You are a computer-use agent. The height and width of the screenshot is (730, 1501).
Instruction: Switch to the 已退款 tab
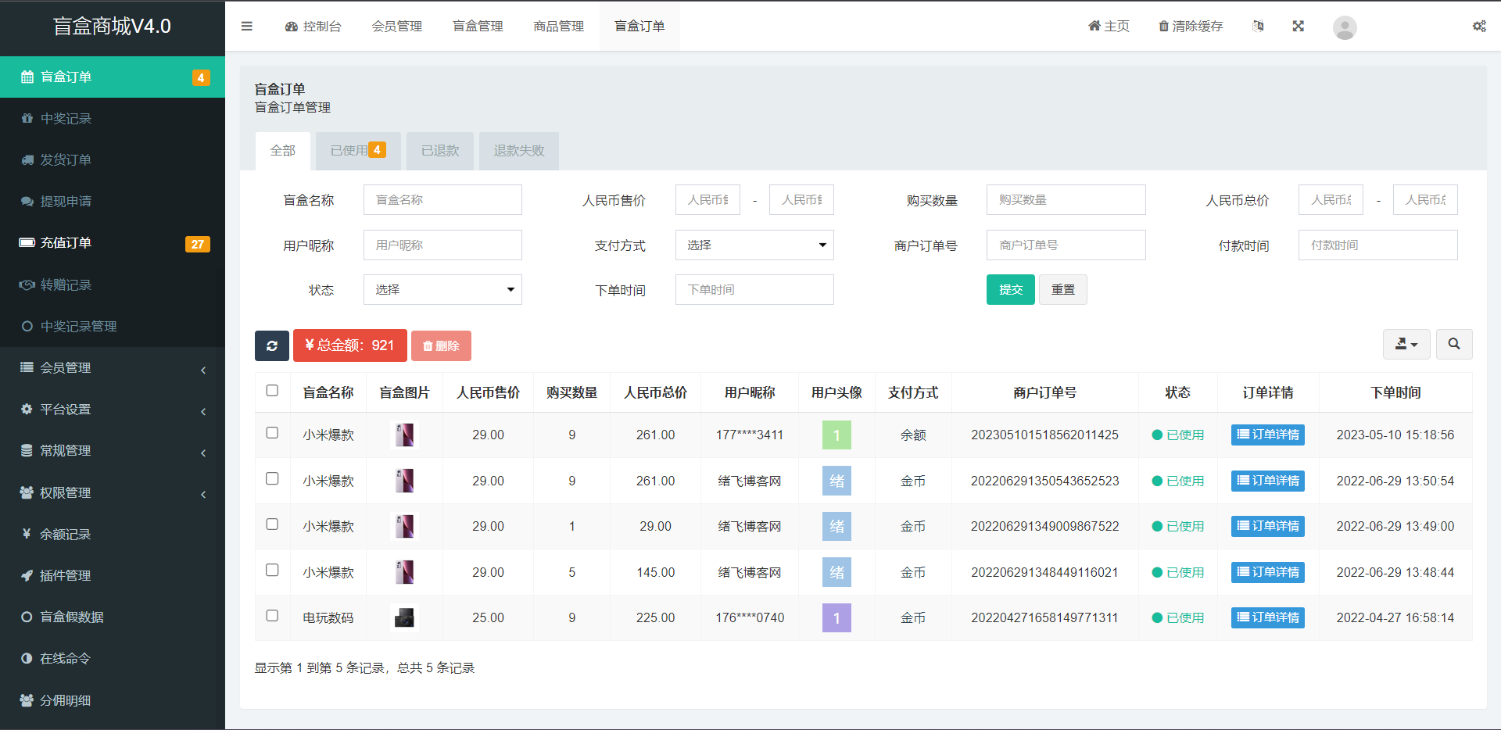pyautogui.click(x=439, y=150)
